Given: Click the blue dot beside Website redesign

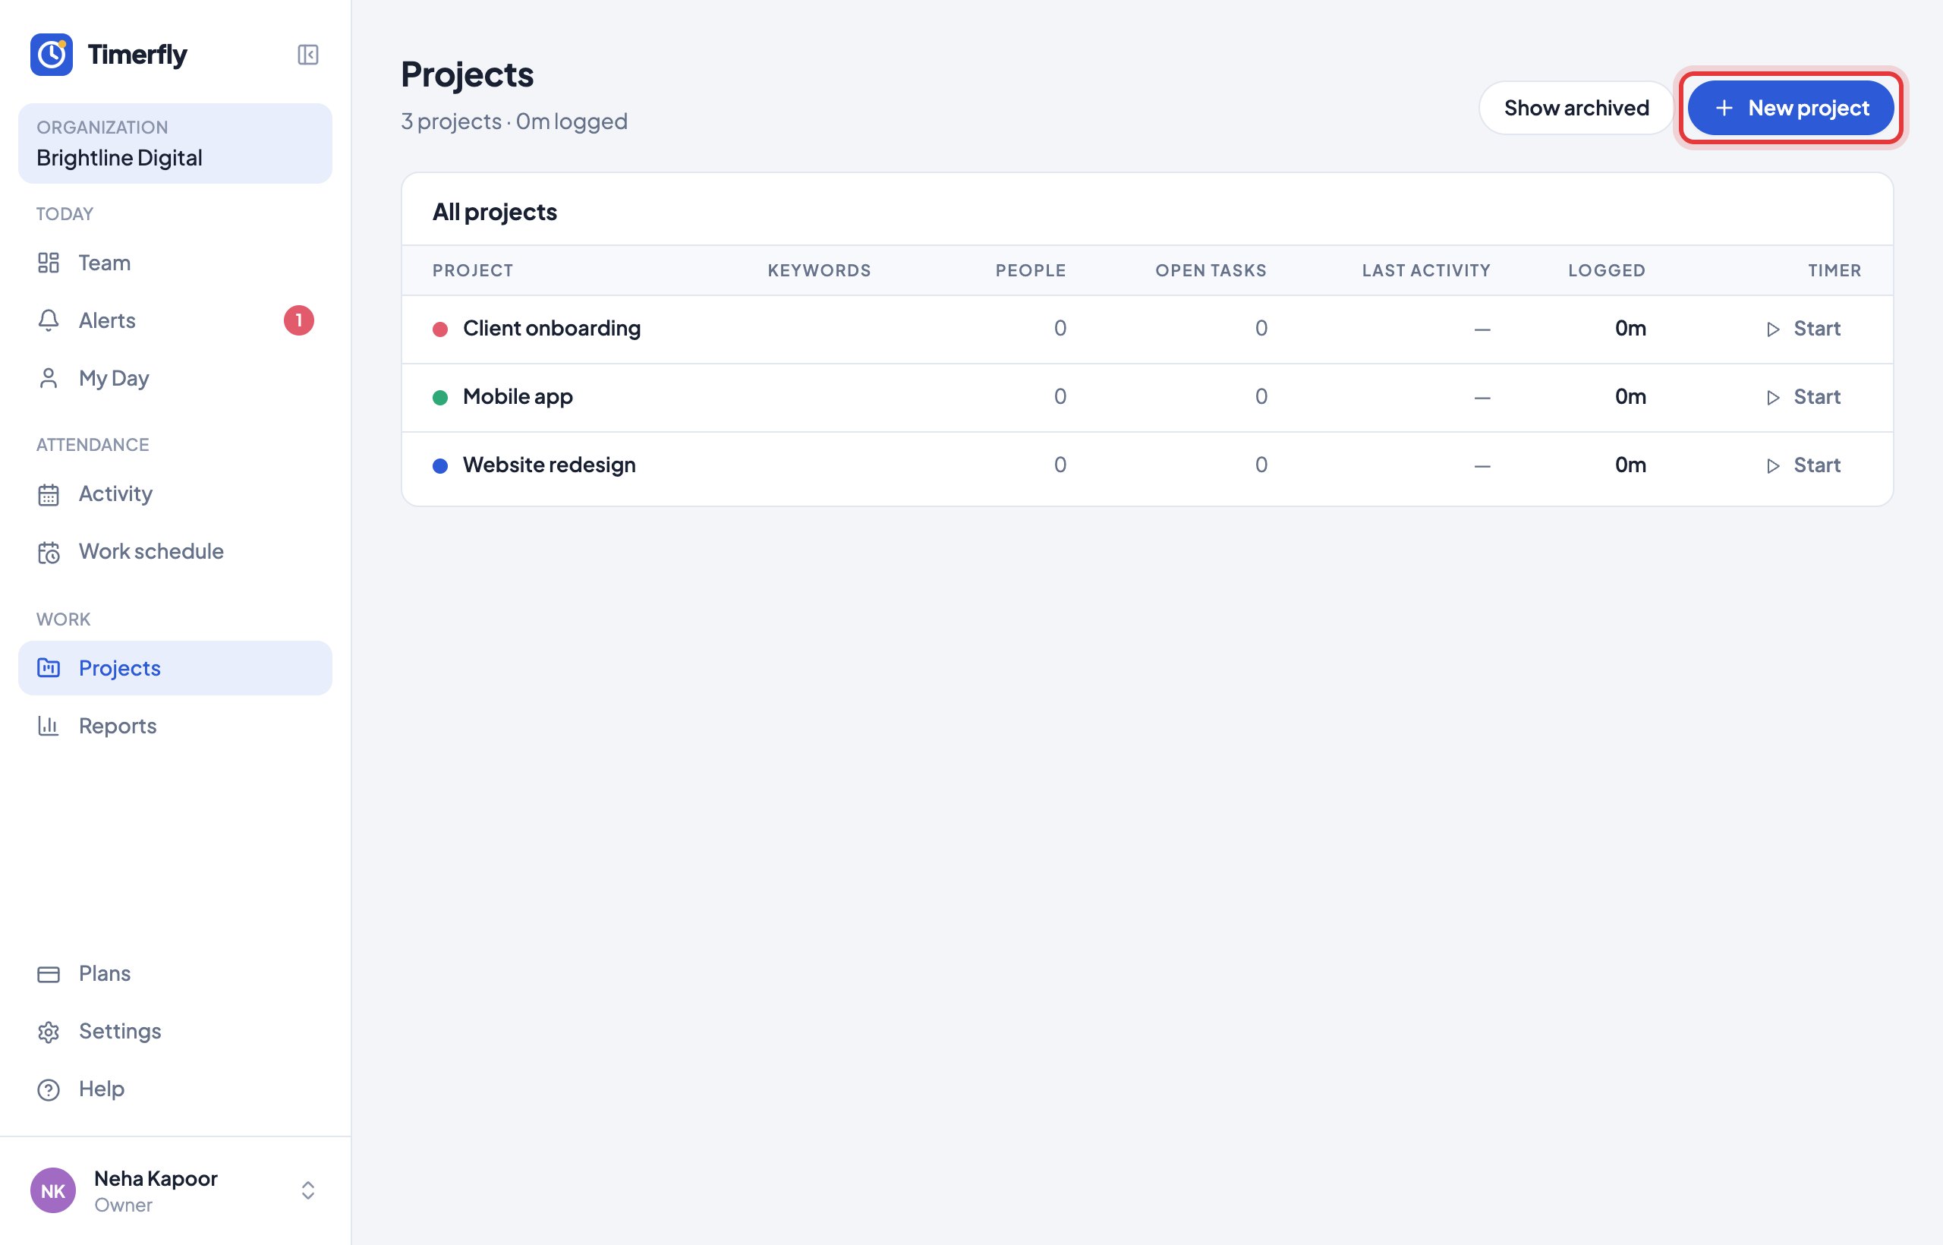Looking at the screenshot, I should point(440,465).
